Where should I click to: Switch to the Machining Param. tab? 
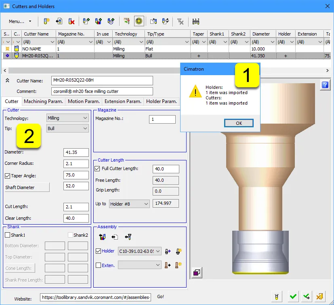(x=43, y=101)
